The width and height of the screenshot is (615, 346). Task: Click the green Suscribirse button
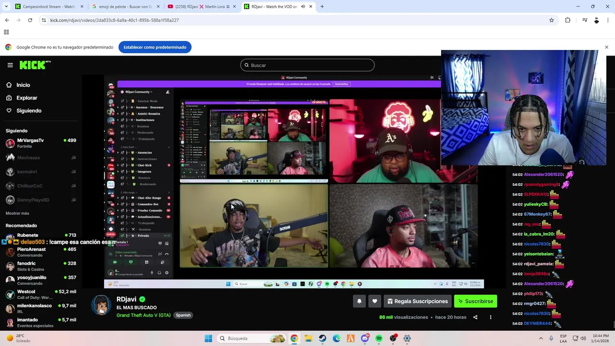click(476, 301)
